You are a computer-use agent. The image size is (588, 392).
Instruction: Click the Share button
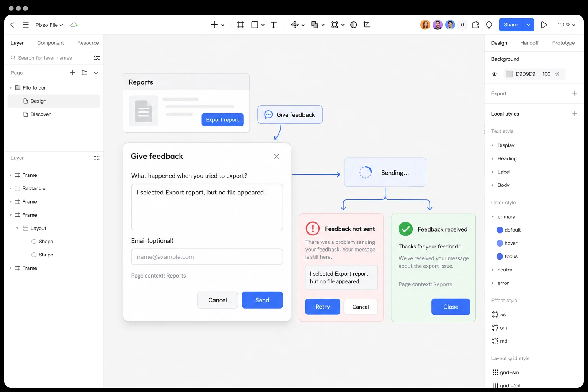(x=511, y=25)
